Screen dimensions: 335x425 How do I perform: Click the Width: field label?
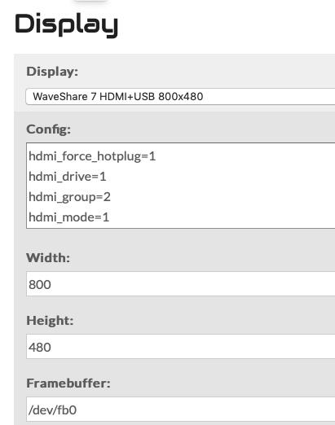tap(48, 257)
